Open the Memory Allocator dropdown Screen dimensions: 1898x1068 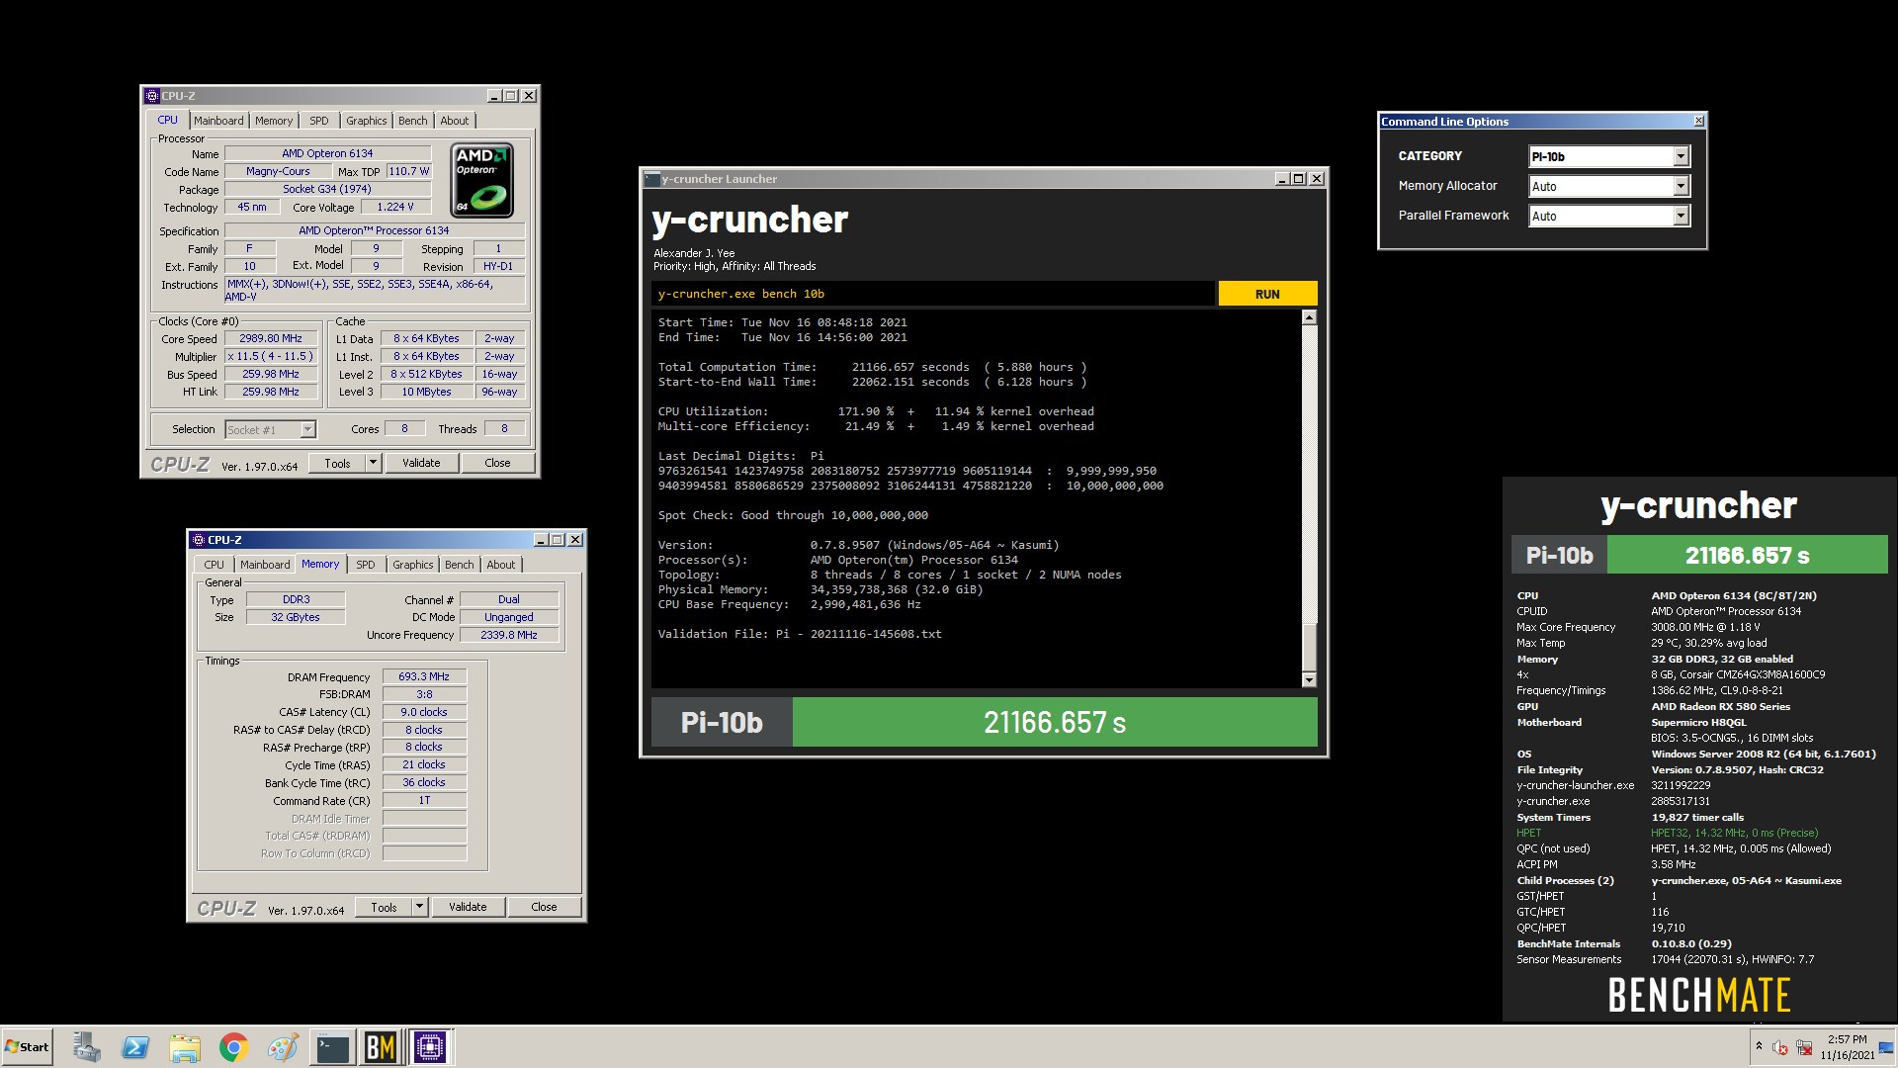click(x=1681, y=186)
